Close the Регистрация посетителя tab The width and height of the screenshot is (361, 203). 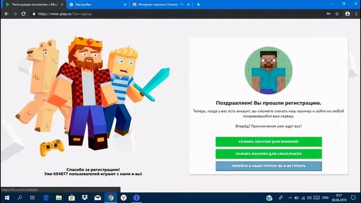[x=62, y=5]
